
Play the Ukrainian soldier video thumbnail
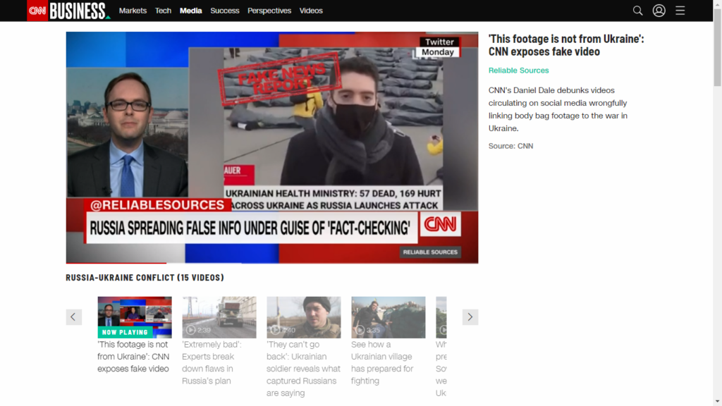(x=304, y=317)
